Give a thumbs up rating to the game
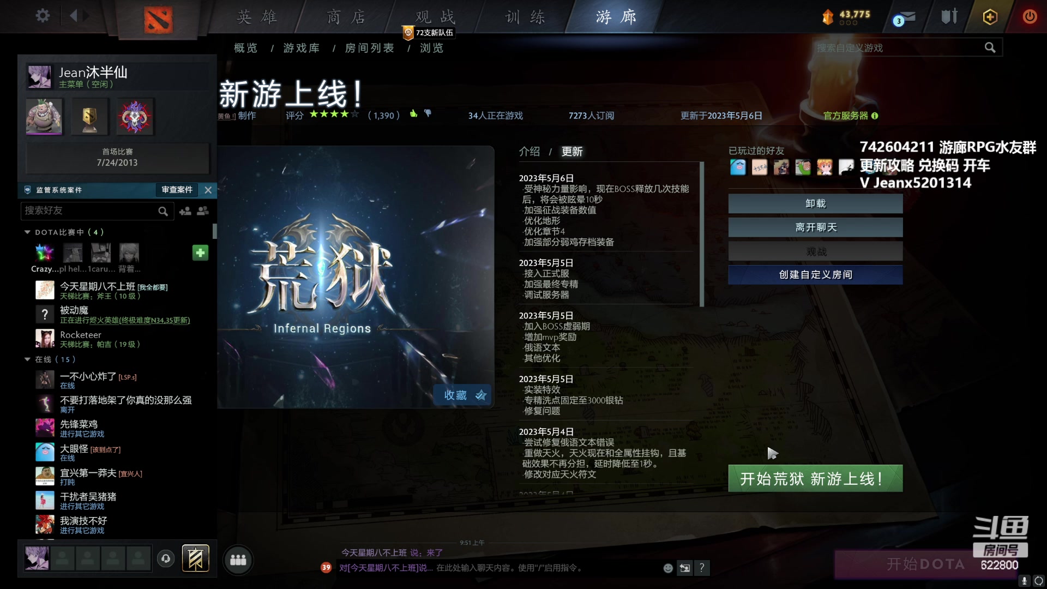Viewport: 1047px width, 589px height. click(414, 113)
